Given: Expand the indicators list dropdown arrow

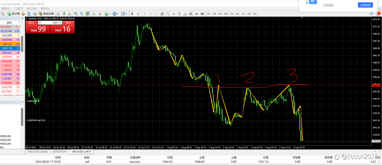Looking at the screenshot, I should 110,14.
